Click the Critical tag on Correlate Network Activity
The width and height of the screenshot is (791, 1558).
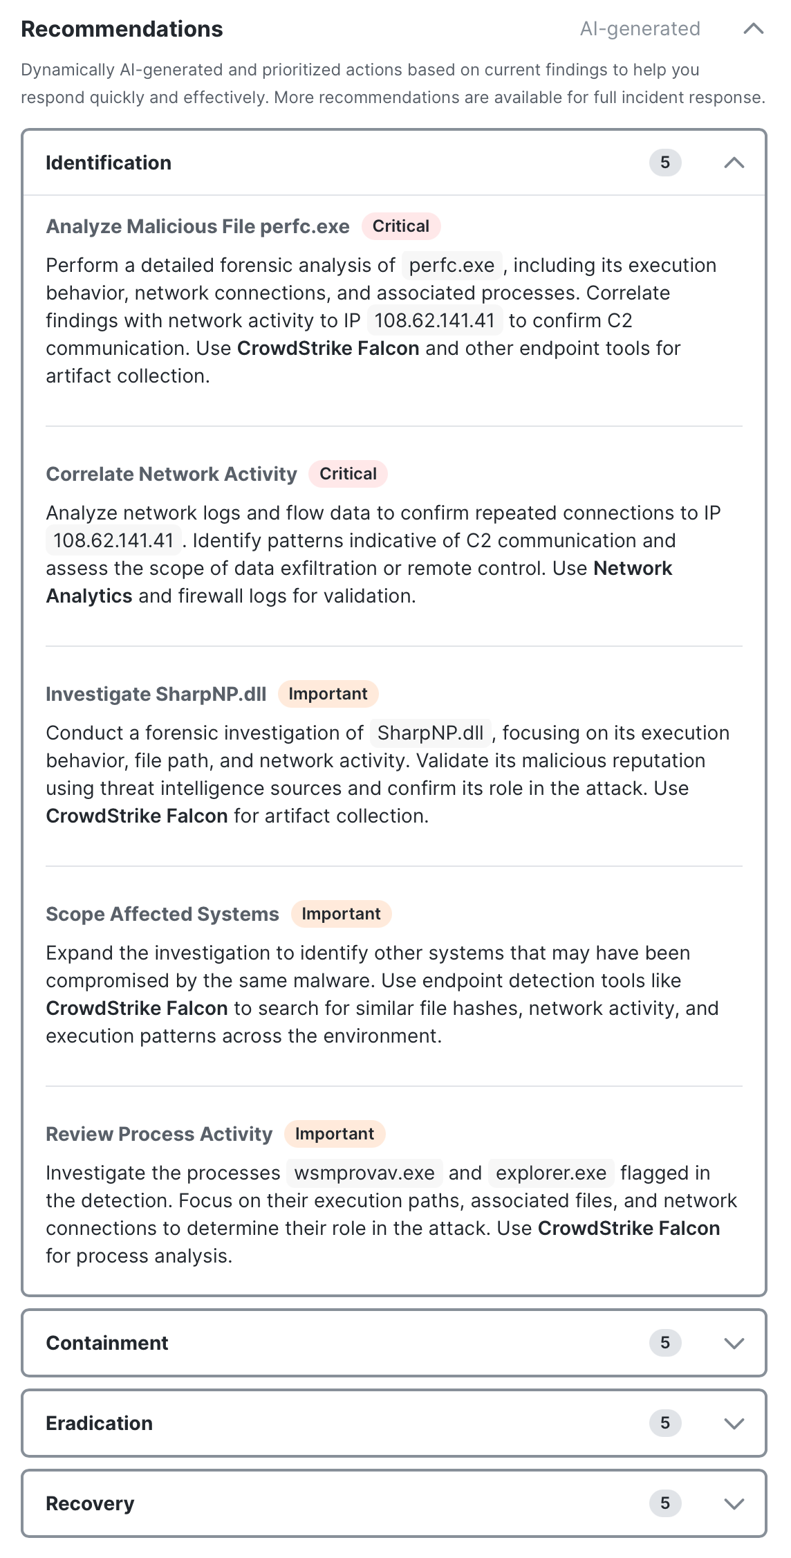(348, 474)
